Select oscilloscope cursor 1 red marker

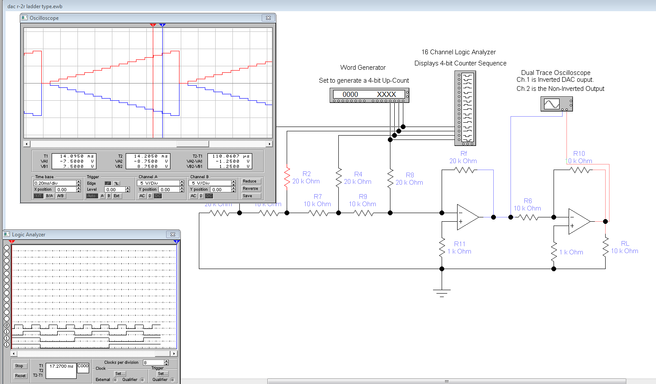(x=152, y=25)
